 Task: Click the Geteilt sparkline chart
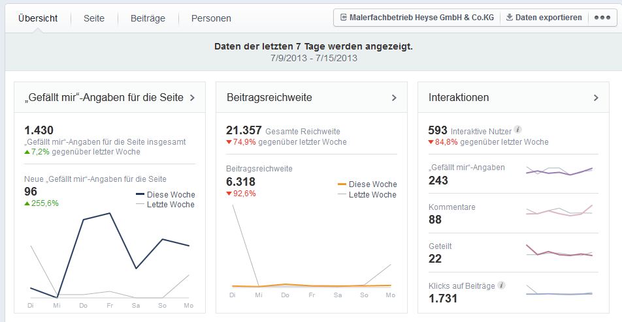(x=559, y=251)
